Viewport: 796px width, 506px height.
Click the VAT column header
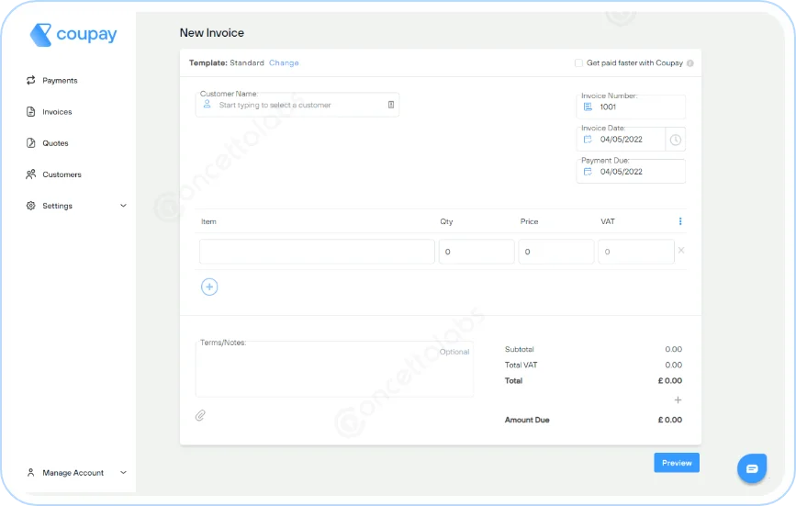coord(608,222)
